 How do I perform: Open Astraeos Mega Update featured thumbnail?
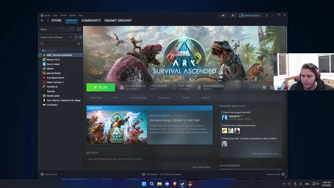117,127
